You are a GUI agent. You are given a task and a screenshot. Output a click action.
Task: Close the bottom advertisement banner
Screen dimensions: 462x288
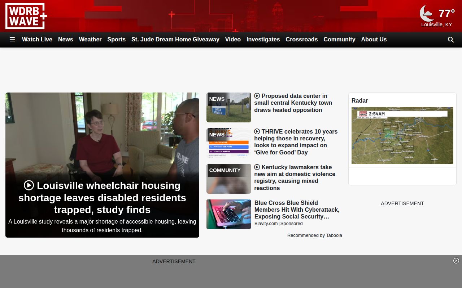[x=456, y=261]
